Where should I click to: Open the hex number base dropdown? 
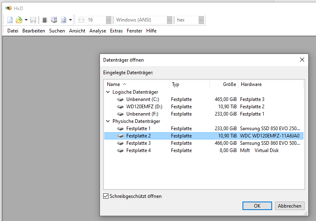point(201,20)
